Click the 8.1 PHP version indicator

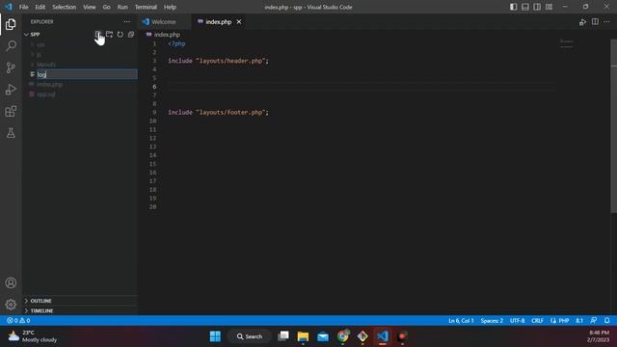[x=579, y=321]
